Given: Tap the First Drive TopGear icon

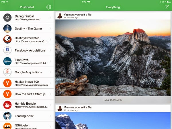Looking at the screenshot, I should (7, 61).
